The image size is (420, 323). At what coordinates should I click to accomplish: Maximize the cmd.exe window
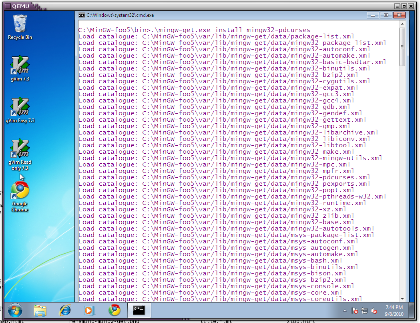pyautogui.click(x=386, y=15)
